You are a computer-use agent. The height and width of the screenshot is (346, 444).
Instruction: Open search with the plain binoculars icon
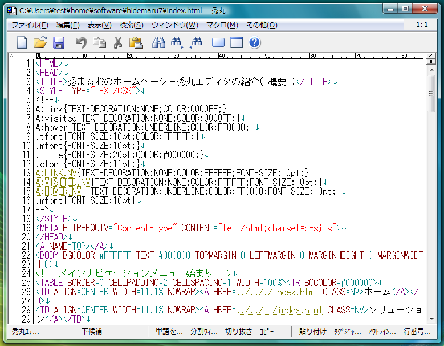(x=158, y=43)
